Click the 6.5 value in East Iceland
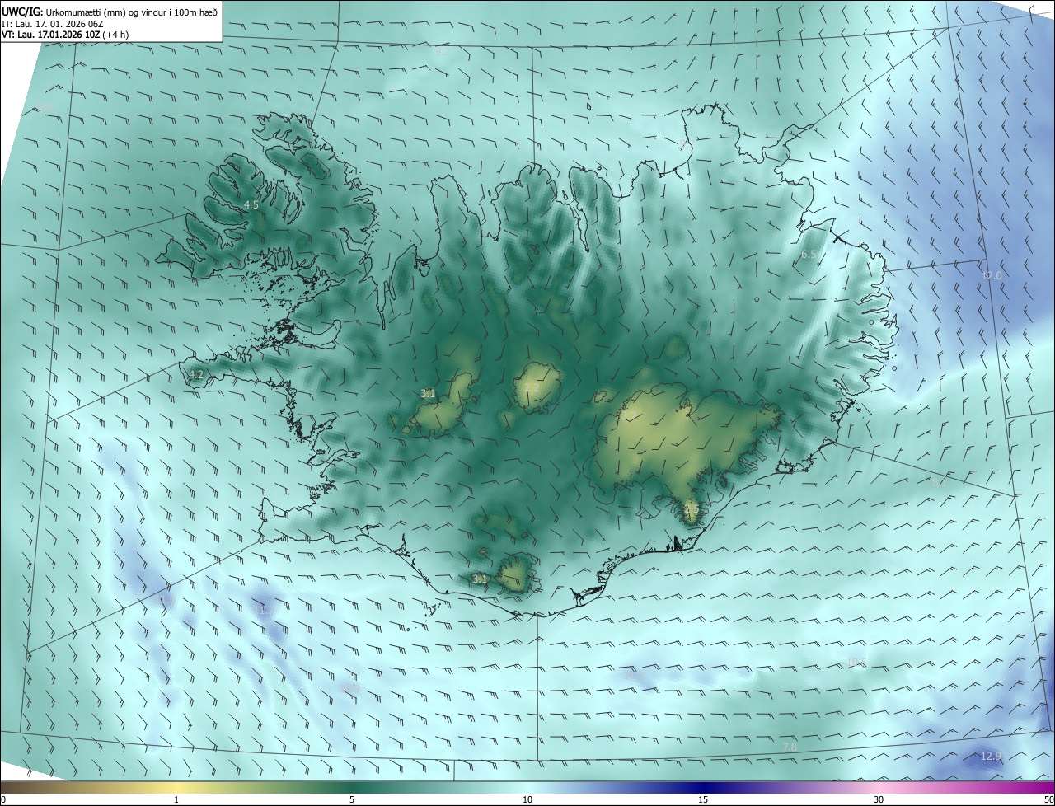This screenshot has width=1055, height=806. (809, 255)
